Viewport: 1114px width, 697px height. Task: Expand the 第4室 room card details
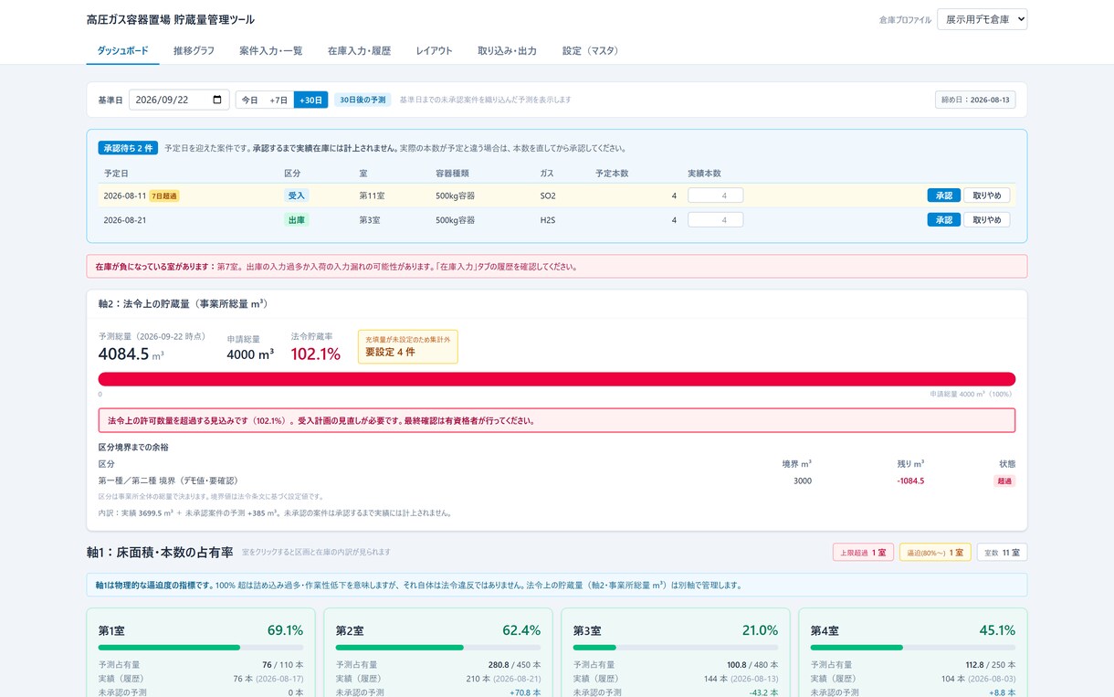click(x=913, y=652)
